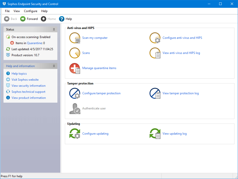Click the Scan my computer icon
Screen dimensions: 238x179
pos(75,38)
